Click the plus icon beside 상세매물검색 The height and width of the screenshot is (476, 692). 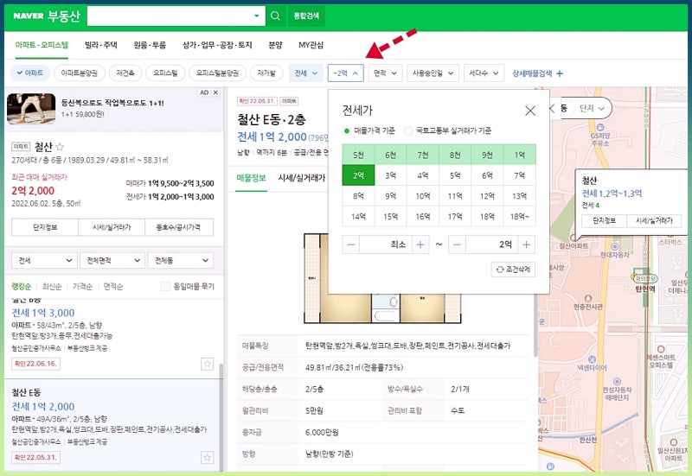pyautogui.click(x=560, y=73)
